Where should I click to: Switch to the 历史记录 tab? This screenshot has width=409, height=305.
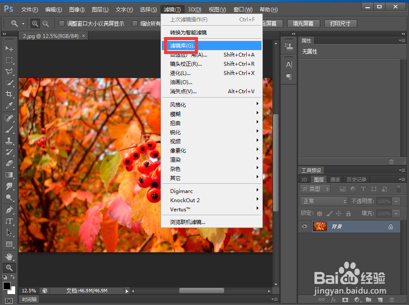tap(356, 180)
